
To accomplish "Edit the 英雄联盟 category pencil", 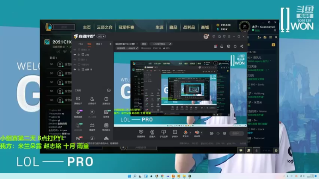I will click(137, 48).
